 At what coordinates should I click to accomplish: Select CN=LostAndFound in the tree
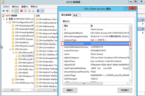click(x=24, y=36)
